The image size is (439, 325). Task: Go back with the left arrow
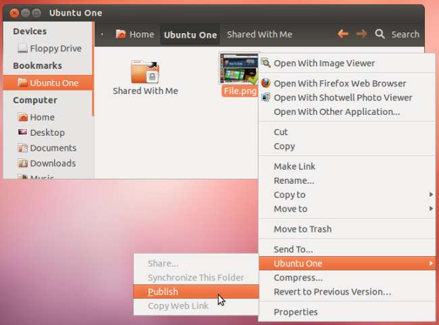pyautogui.click(x=343, y=34)
